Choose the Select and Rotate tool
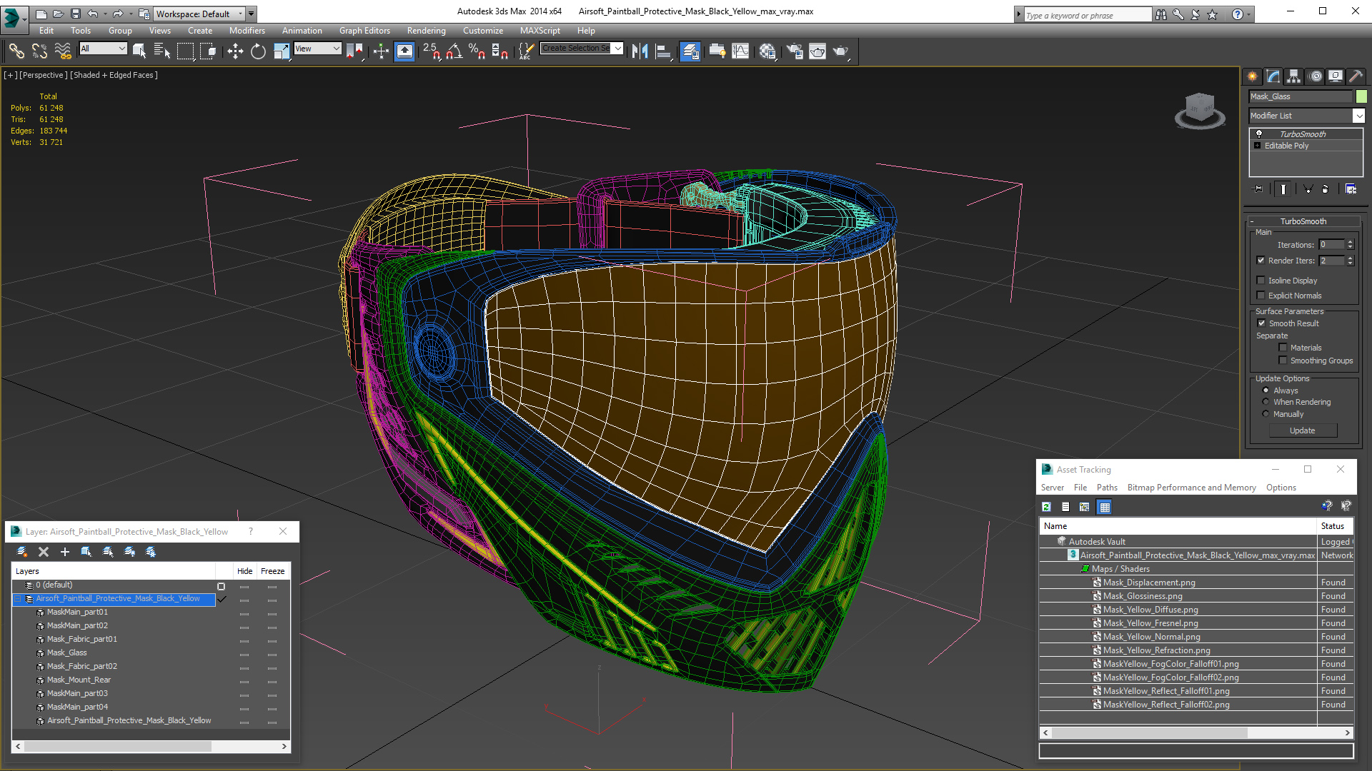 258,51
